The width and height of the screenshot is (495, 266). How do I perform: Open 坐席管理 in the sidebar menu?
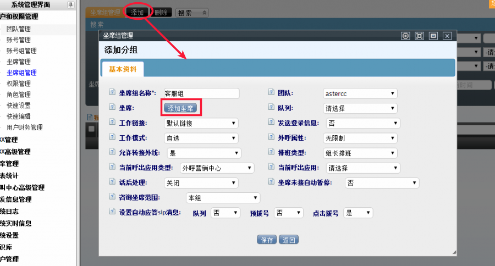(x=19, y=62)
